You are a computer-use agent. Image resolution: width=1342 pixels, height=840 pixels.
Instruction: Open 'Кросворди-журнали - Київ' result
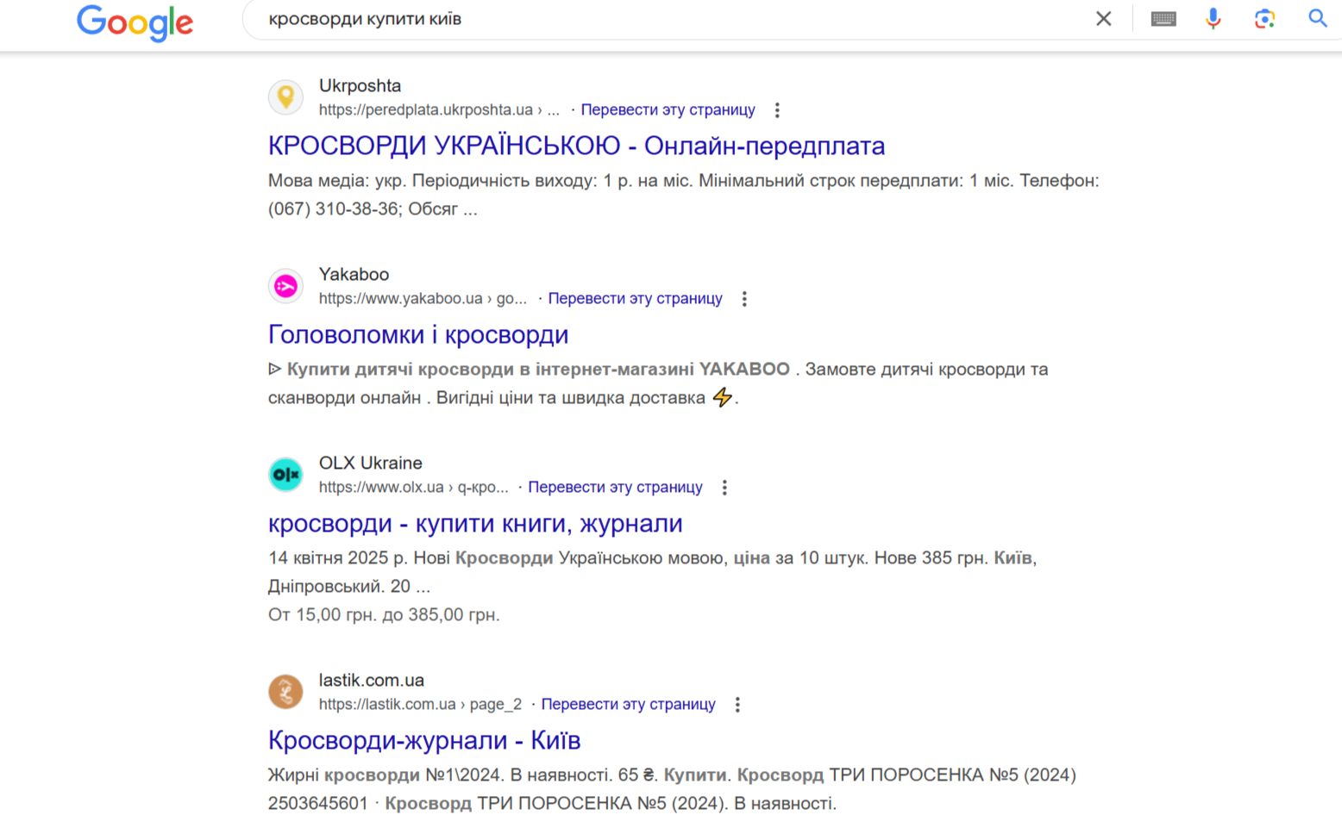(x=424, y=740)
